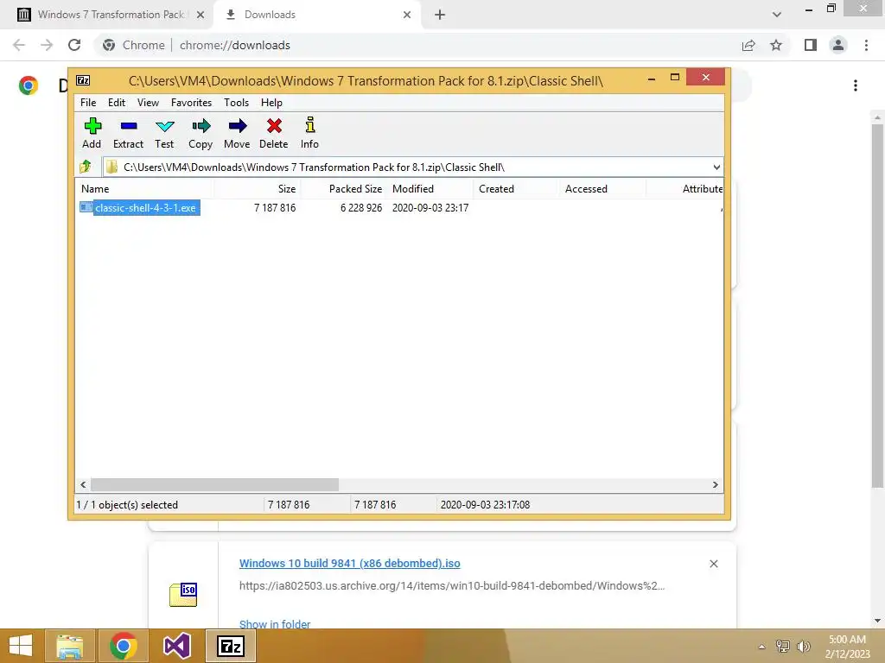
Task: Reload the Chrome page
Action: click(x=74, y=45)
